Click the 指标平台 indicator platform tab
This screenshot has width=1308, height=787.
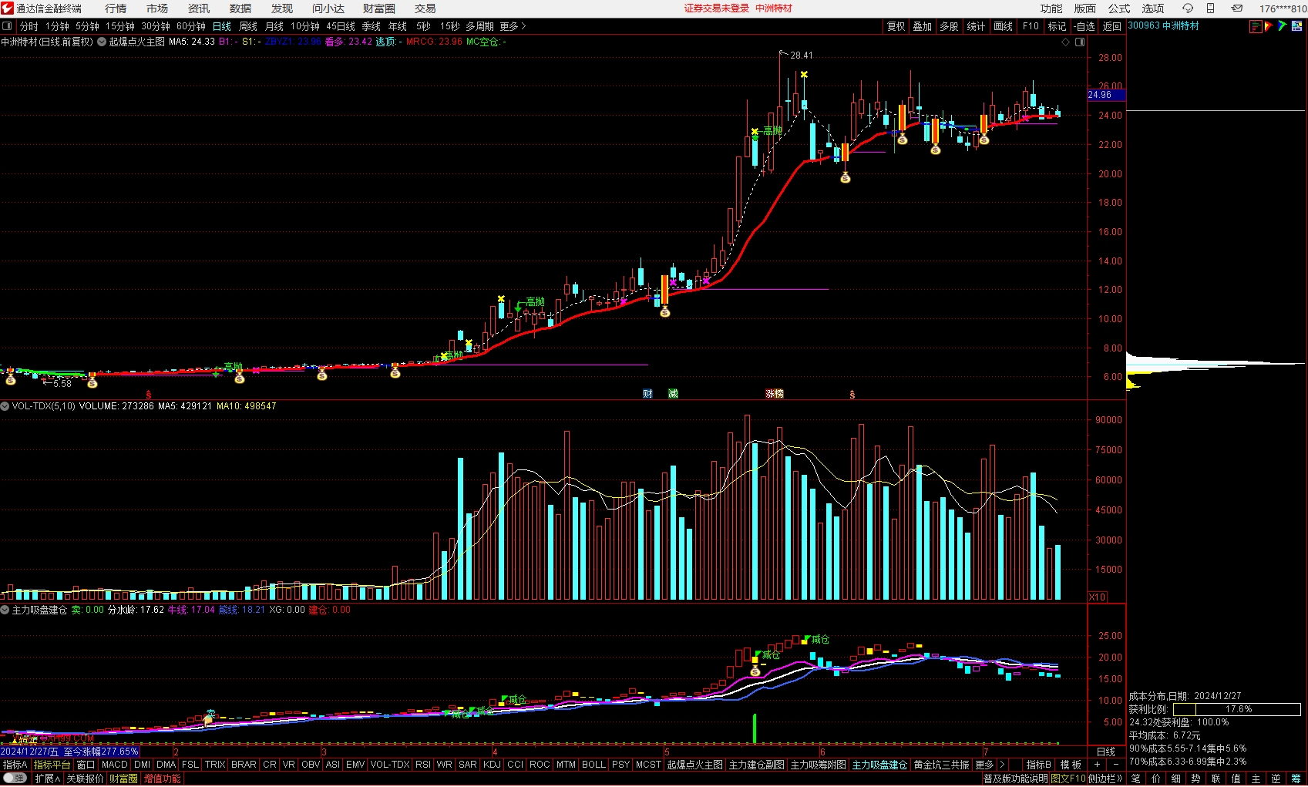click(x=52, y=765)
